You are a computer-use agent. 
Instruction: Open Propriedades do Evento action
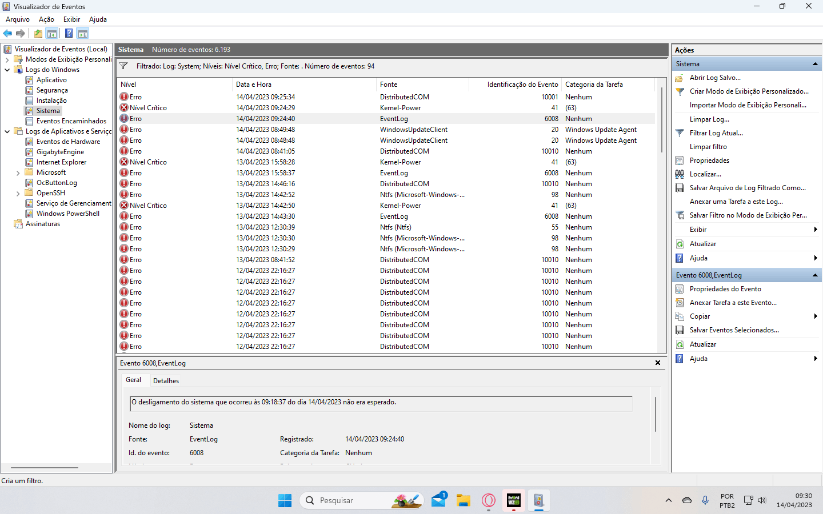click(725, 289)
